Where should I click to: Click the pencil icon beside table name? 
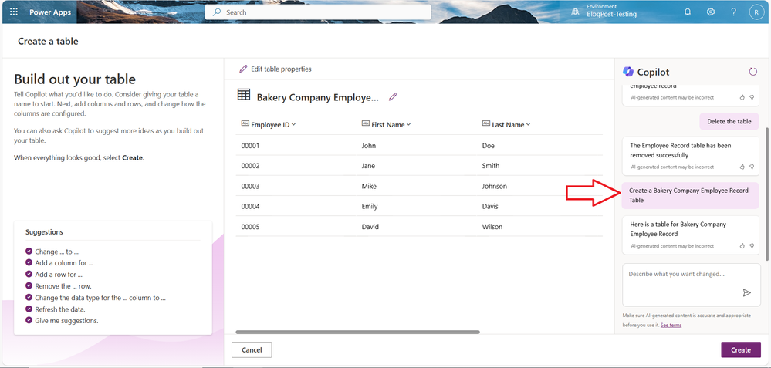[x=392, y=96]
